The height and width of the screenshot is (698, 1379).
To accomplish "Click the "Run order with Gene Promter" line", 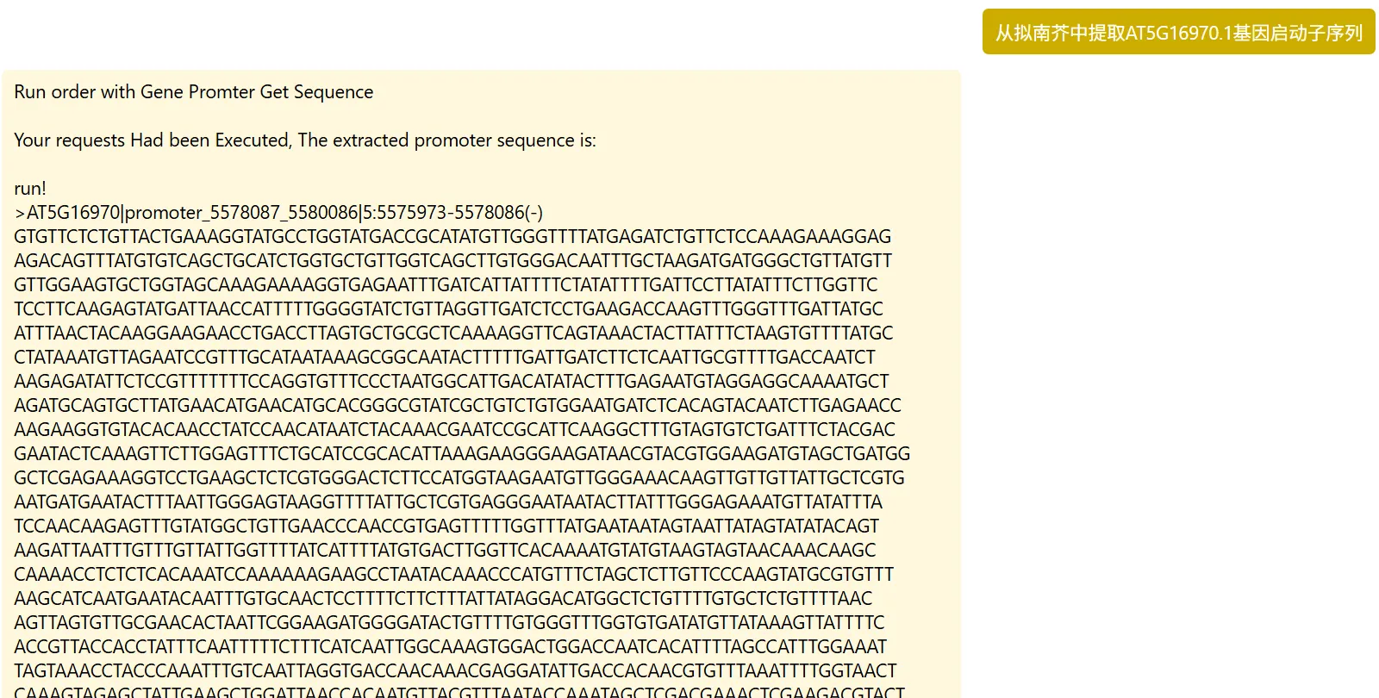I will pos(194,92).
